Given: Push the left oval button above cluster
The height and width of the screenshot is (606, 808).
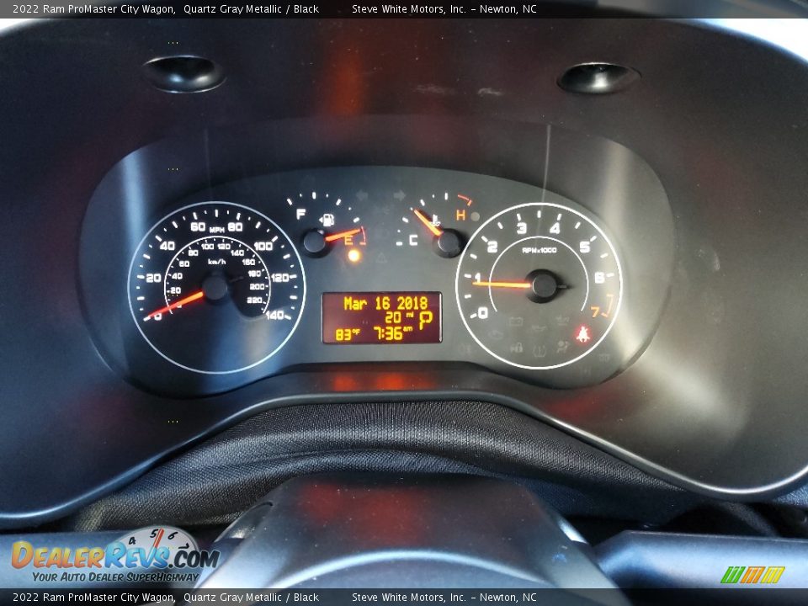Looking at the screenshot, I should coord(184,74).
